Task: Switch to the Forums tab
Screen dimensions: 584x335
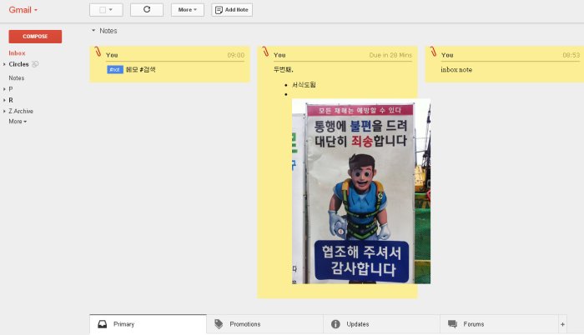Action: [x=498, y=324]
